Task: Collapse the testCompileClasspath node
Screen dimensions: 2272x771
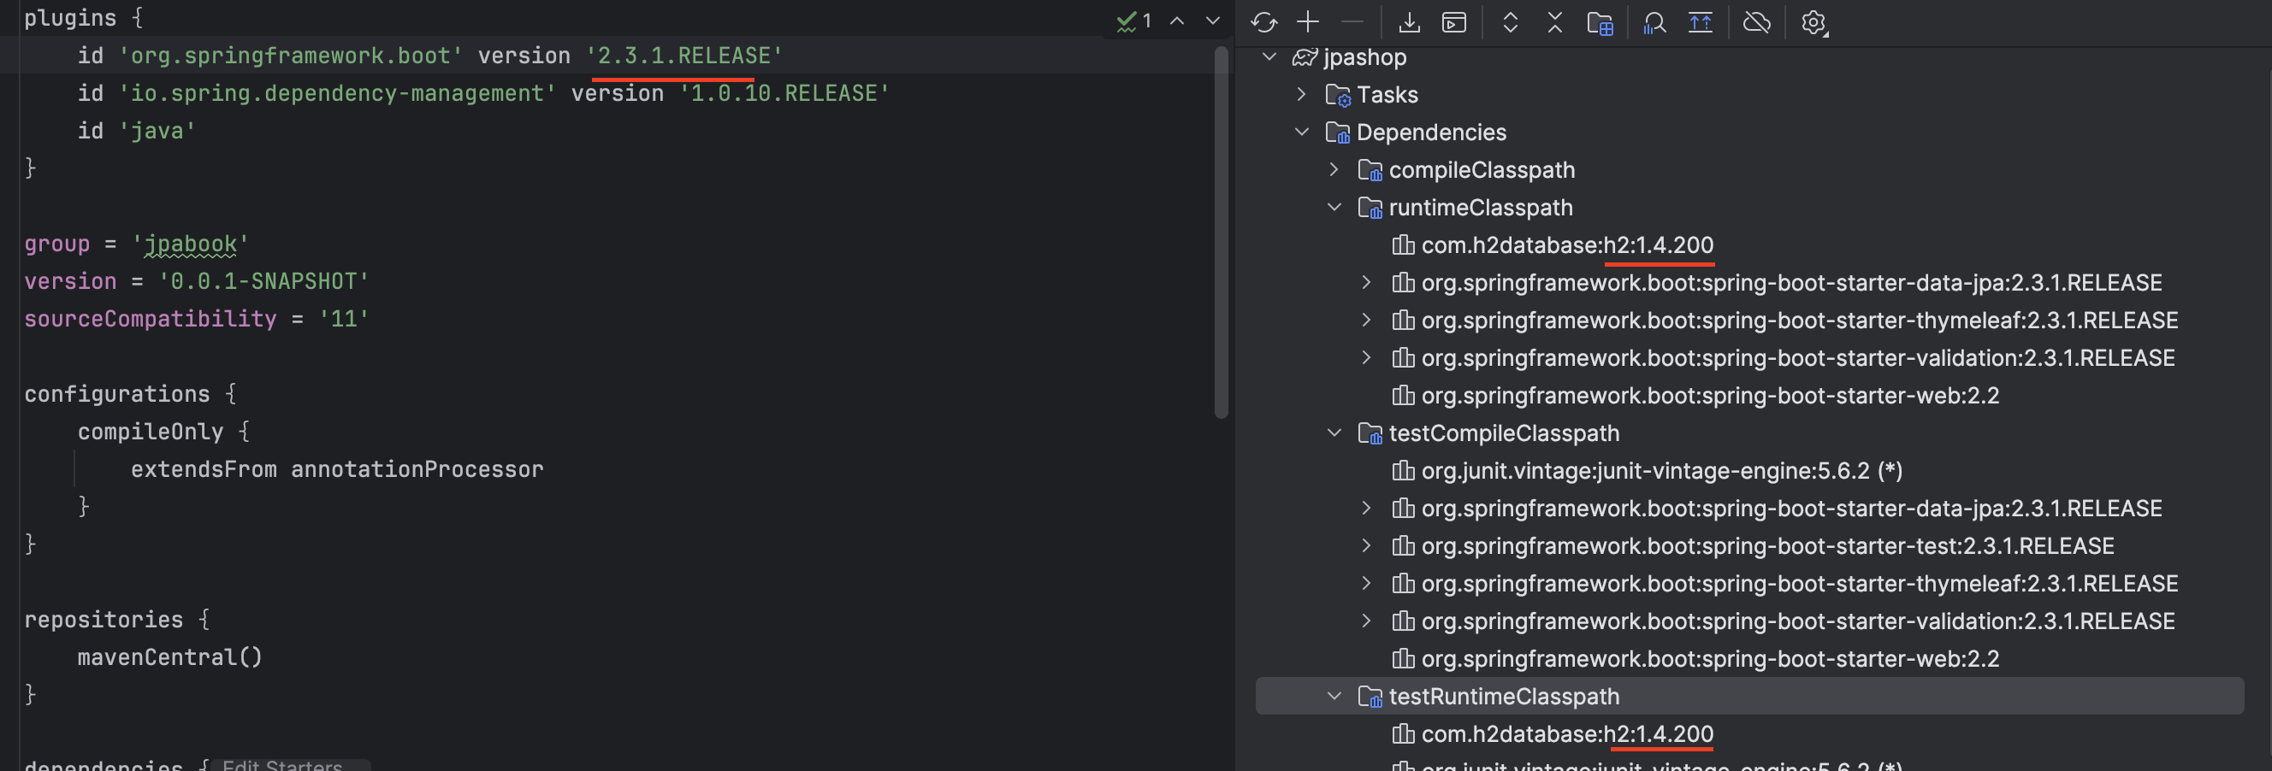Action: tap(1334, 433)
